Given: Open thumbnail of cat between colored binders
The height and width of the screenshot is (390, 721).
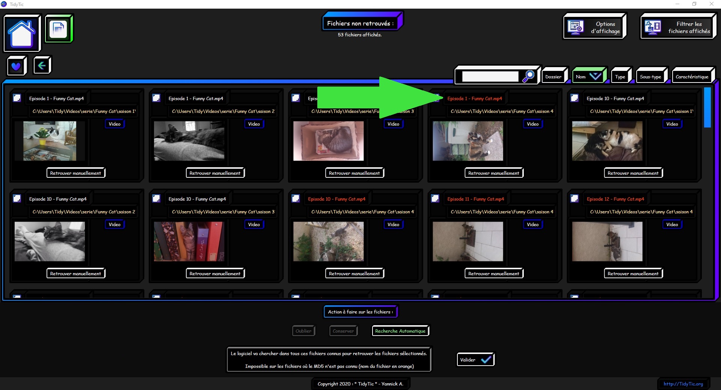Looking at the screenshot, I should click(x=189, y=241).
